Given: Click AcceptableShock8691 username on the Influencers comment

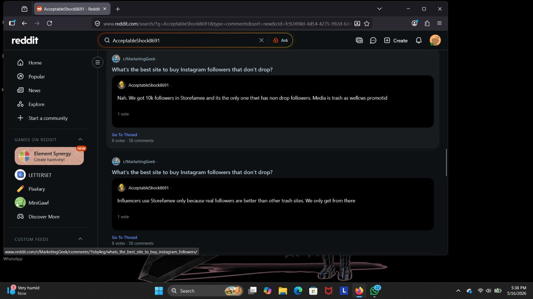Looking at the screenshot, I should (149, 188).
